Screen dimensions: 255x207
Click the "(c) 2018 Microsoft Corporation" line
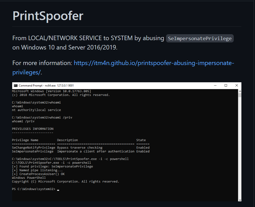(x=61, y=95)
